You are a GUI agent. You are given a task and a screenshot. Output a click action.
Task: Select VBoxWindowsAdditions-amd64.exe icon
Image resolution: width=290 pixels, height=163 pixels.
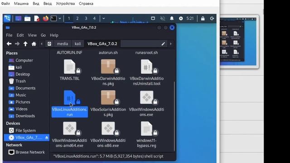(x=70, y=129)
